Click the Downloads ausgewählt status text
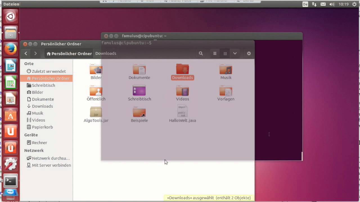Screen dimensions: 360x202 (x=209, y=198)
